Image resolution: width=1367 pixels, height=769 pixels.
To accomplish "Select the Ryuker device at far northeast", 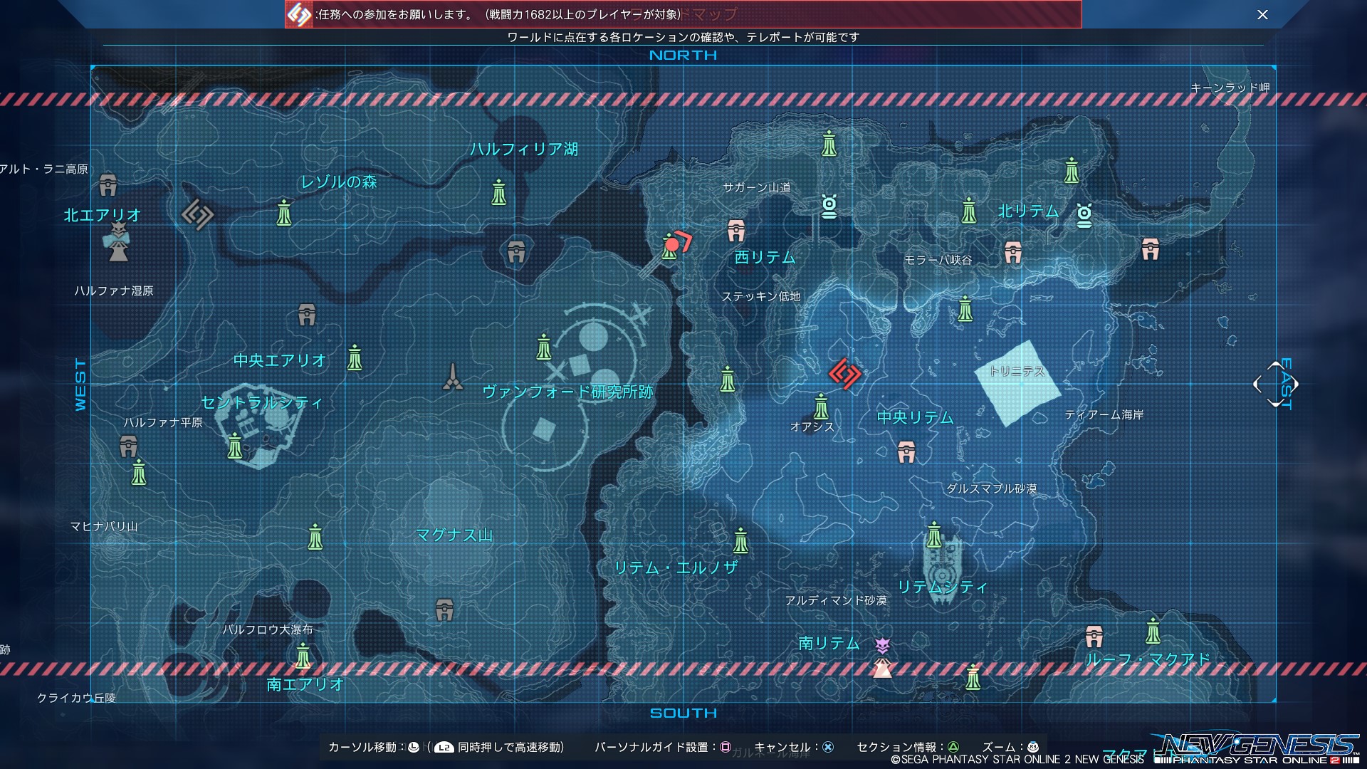I will [x=1072, y=171].
